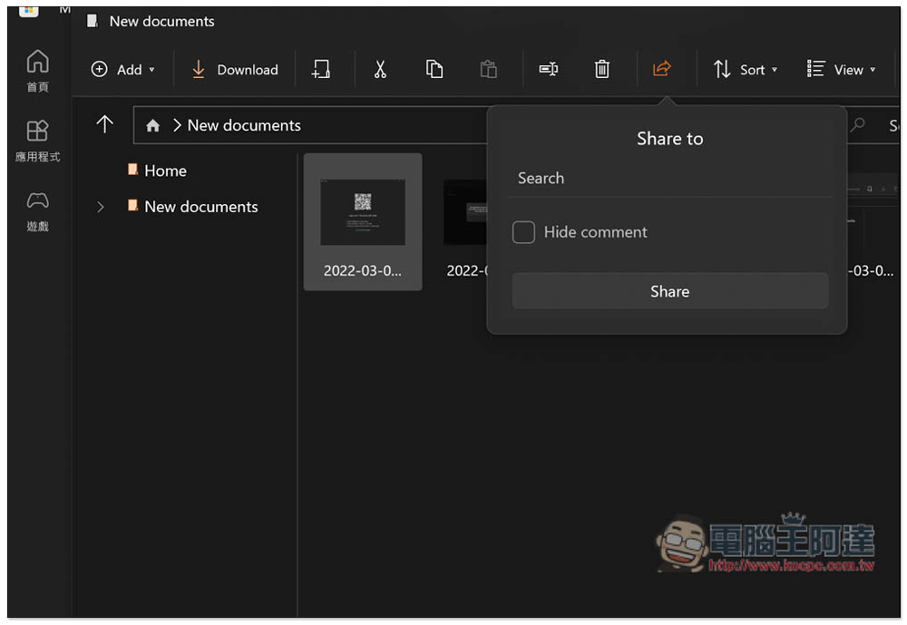
Task: Click the orange Share icon
Action: tap(662, 69)
